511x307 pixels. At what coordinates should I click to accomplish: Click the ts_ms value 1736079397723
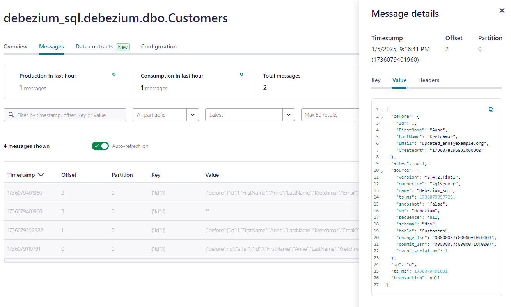pyautogui.click(x=436, y=197)
